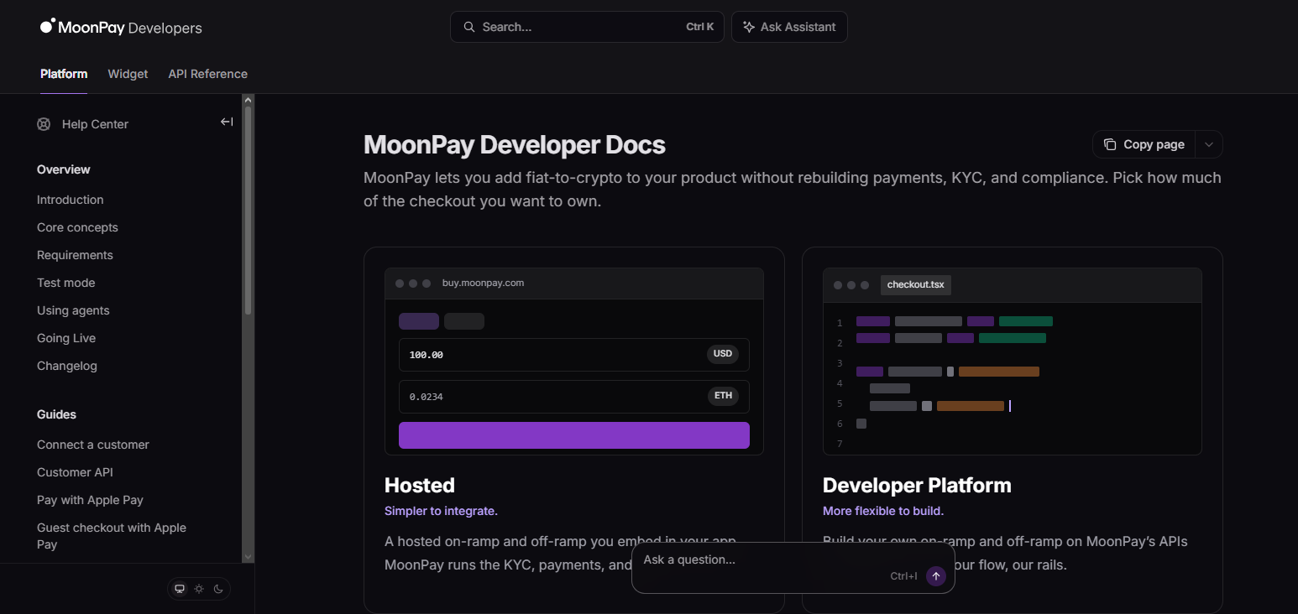The width and height of the screenshot is (1298, 614).
Task: Click the buy.moonpay.com address text
Action: (483, 283)
